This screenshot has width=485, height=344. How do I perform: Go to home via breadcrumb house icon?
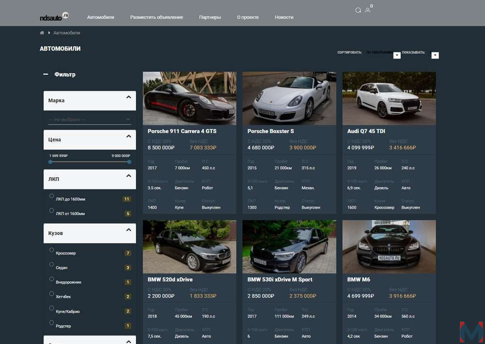coord(42,33)
